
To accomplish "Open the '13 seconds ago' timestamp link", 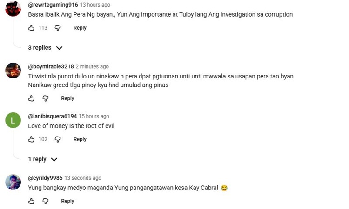I will click(83, 178).
